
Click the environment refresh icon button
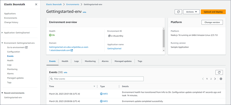pos(178,12)
